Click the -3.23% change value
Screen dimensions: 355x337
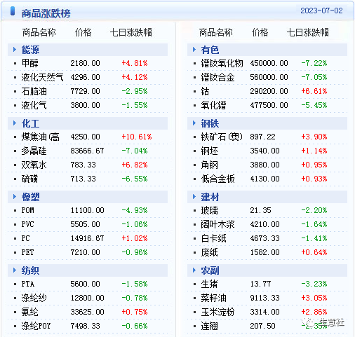click(314, 284)
